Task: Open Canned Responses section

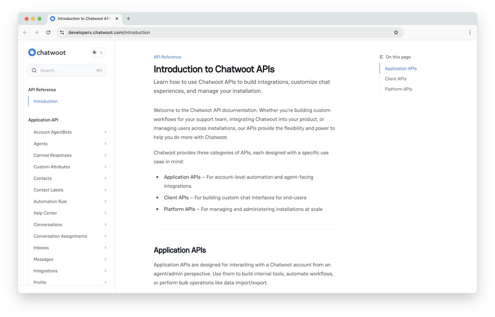Action: pyautogui.click(x=52, y=155)
